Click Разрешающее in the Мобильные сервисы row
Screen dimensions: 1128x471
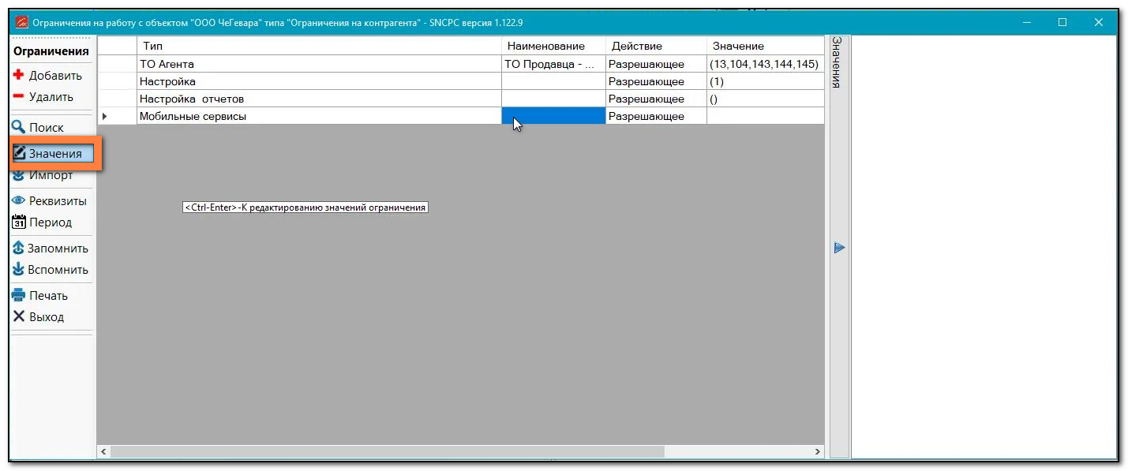(x=656, y=116)
